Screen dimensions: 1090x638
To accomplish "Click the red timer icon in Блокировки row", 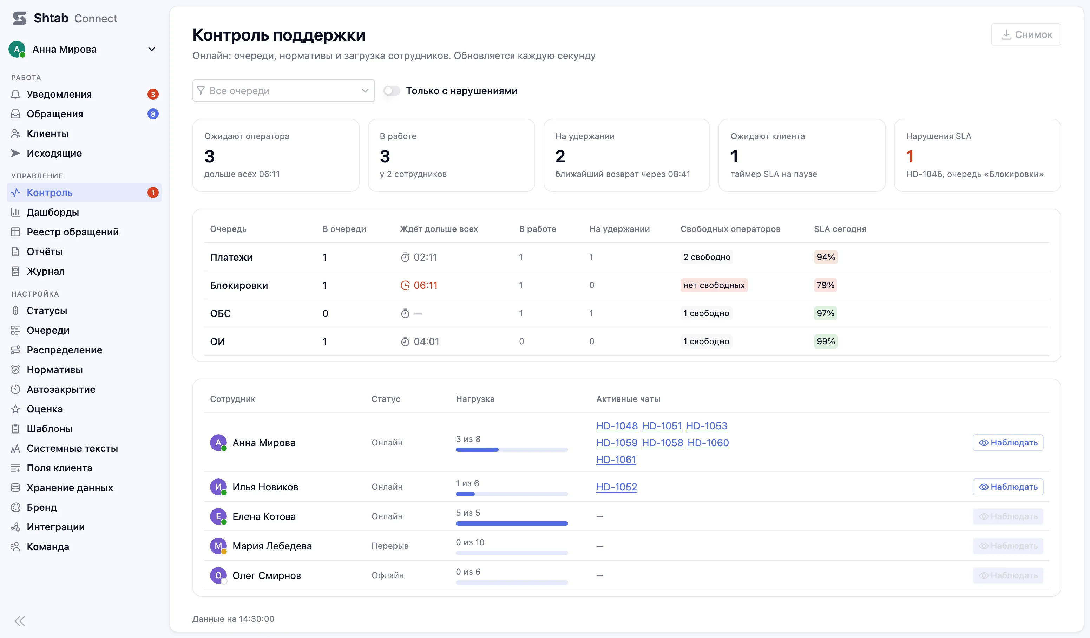I will (405, 285).
